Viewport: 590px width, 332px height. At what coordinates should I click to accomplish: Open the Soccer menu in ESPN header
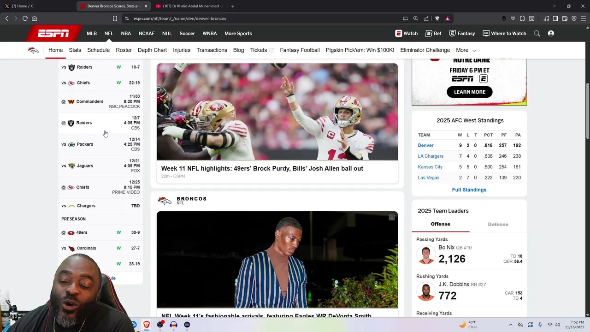(187, 33)
